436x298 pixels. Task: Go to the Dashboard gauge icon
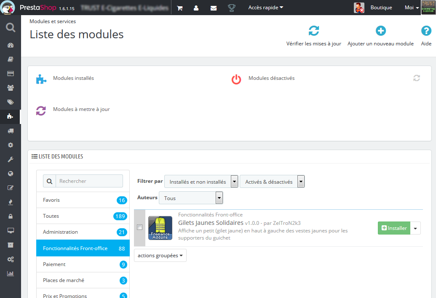(x=11, y=45)
